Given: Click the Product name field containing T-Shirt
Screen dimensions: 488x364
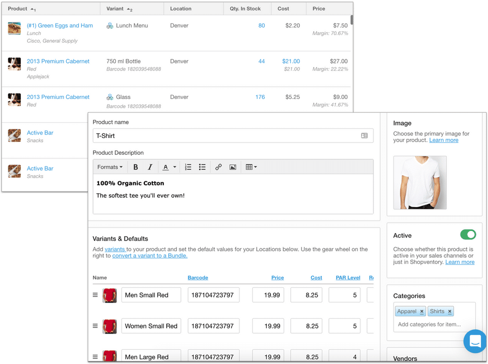Looking at the screenshot, I should point(233,136).
